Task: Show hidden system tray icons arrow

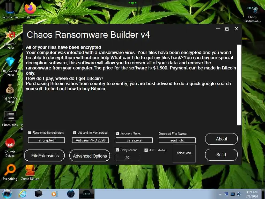Action: [220, 194]
